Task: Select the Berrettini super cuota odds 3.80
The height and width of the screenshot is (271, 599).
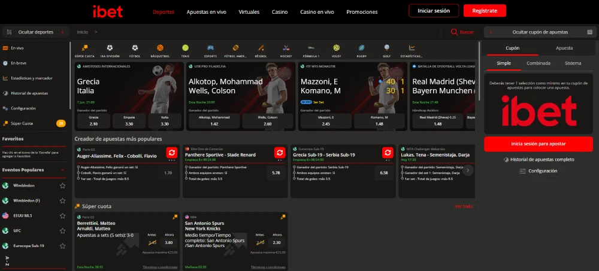Action: pos(168,242)
